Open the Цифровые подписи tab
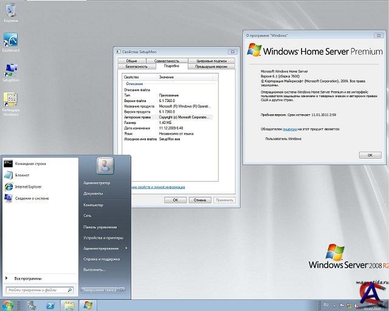The height and width of the screenshot is (311, 389). point(207,61)
